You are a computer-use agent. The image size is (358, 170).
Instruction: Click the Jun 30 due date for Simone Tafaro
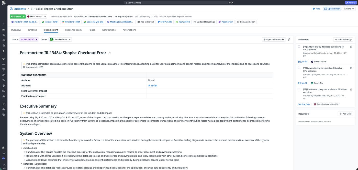303,62
